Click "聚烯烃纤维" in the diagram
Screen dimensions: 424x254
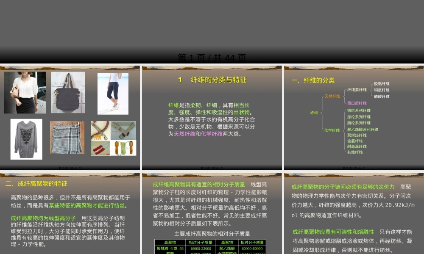pyautogui.click(x=357, y=135)
